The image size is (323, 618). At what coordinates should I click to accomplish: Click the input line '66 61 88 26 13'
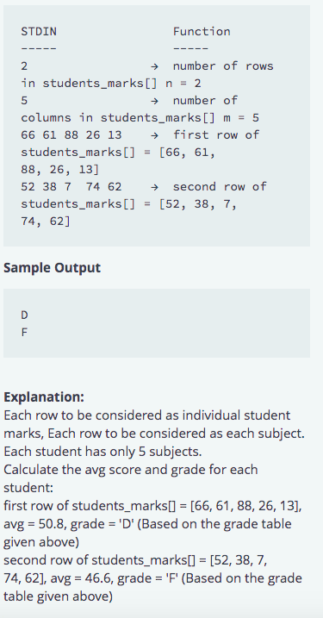(x=71, y=135)
